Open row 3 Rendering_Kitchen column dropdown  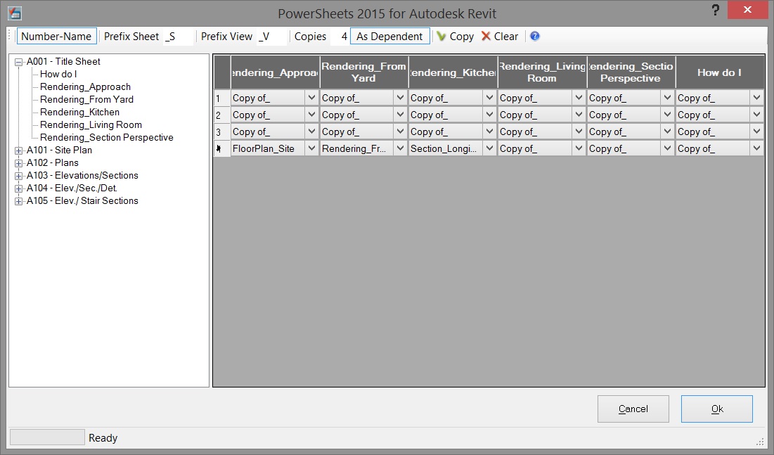(490, 132)
